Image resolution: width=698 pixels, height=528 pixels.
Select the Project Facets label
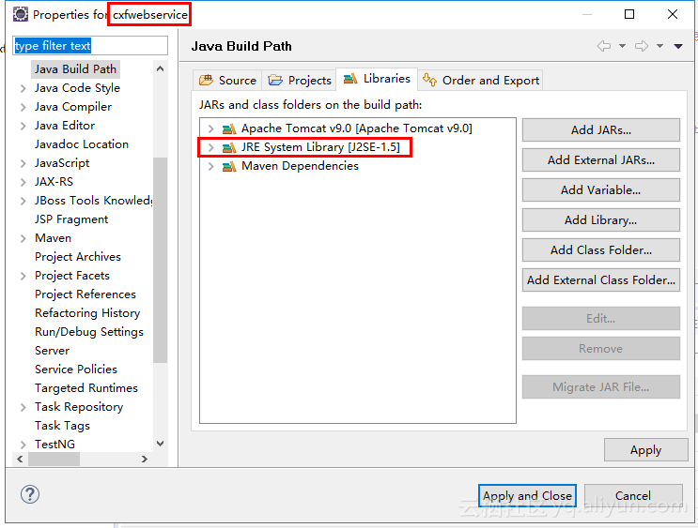[x=72, y=276]
